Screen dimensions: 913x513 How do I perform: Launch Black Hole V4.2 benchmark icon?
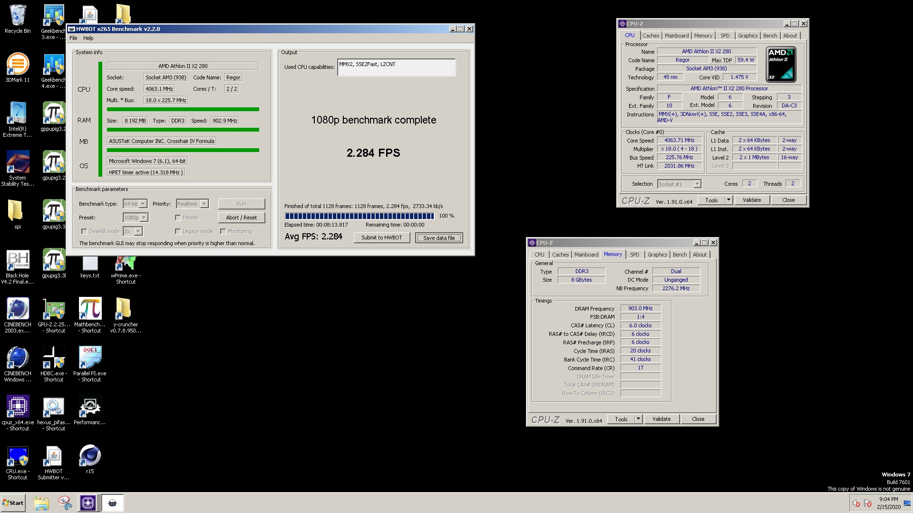[x=18, y=266]
